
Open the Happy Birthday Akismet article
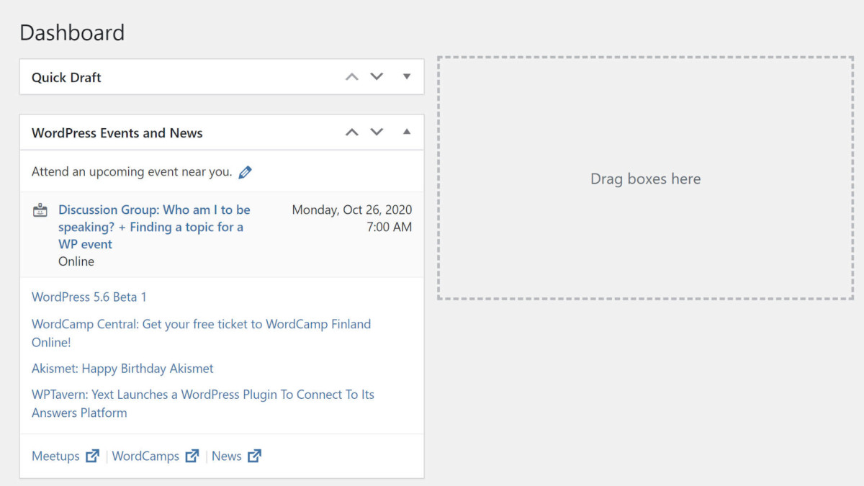122,368
